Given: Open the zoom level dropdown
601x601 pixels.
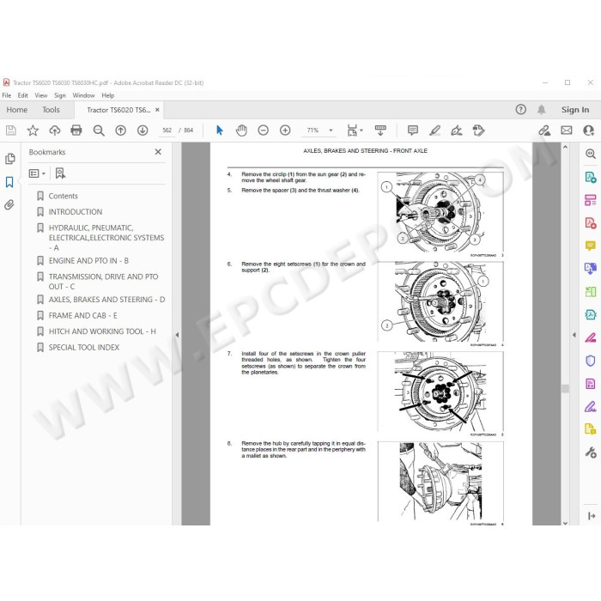Looking at the screenshot, I should (331, 131).
